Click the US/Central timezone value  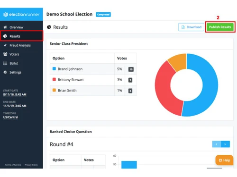tap(10, 117)
